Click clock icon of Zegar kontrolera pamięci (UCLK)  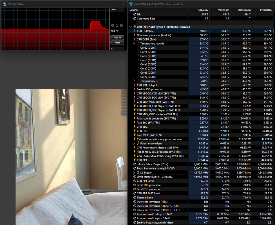click(x=135, y=168)
